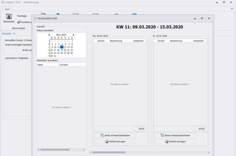236x156 pixels.
Task: Go to previous month in calendar
Action: (49, 35)
